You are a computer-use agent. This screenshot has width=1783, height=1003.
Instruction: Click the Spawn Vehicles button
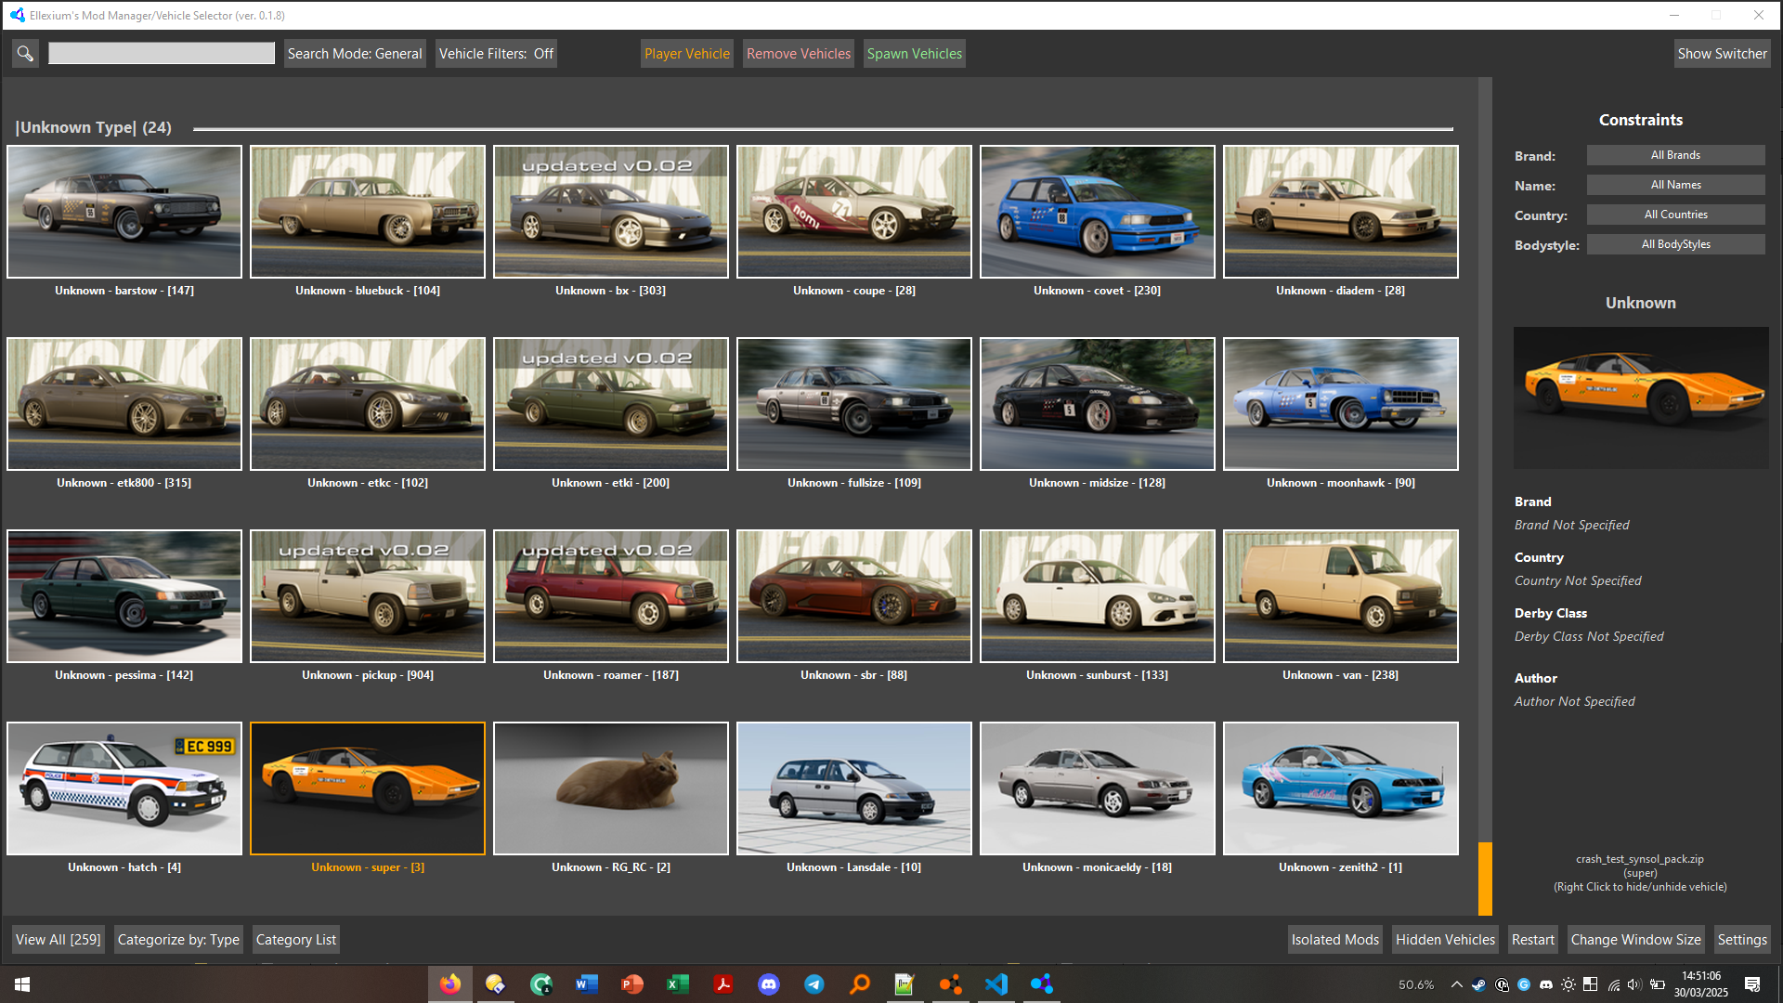point(914,54)
